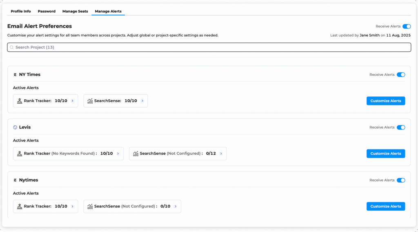Click the Levis SearchSense chart icon
Viewport: 418px width, 232px height.
coord(136,154)
